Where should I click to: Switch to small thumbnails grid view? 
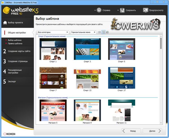pos(99,32)
